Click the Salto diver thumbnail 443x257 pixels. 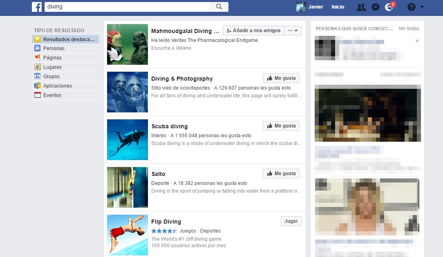click(128, 187)
